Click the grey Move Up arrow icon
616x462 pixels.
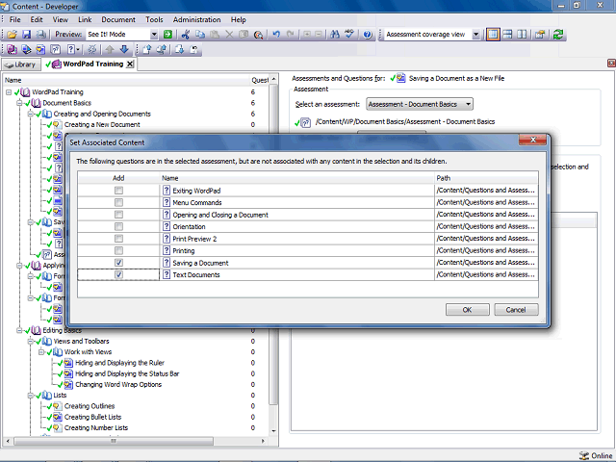pos(110,49)
